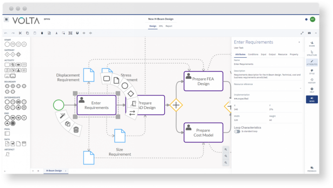Open the Help sidebar panel
The height and width of the screenshot is (188, 333).
[x=312, y=90]
